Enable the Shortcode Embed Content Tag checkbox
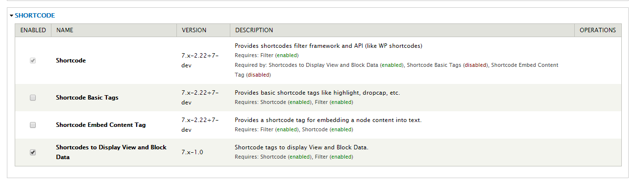The height and width of the screenshot is (183, 637). pyautogui.click(x=33, y=125)
